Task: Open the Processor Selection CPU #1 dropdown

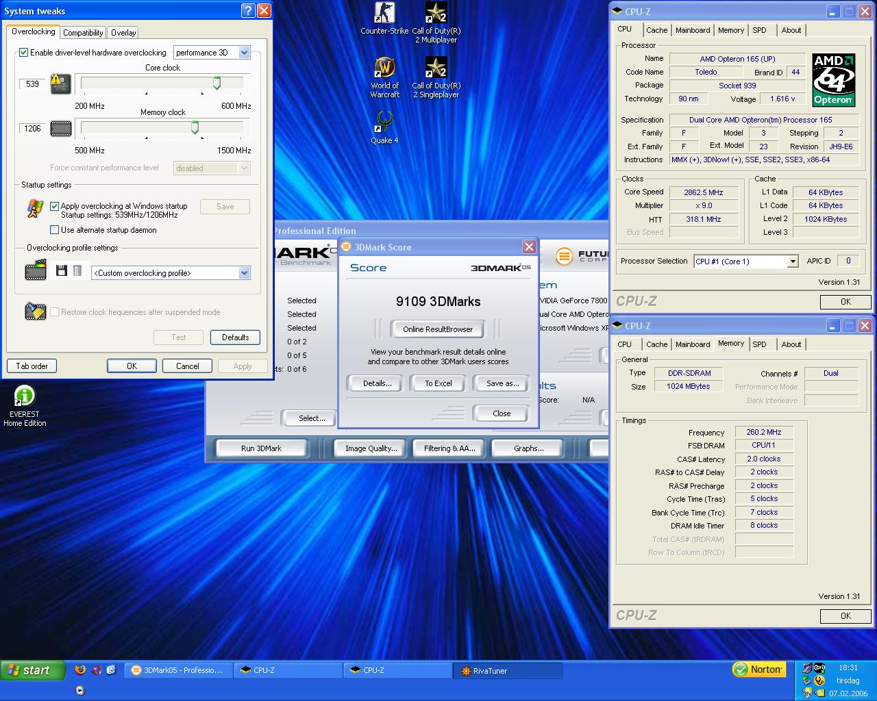Action: click(746, 261)
